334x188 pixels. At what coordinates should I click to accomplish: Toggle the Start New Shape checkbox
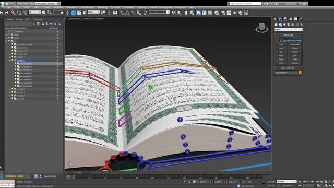click(x=281, y=41)
